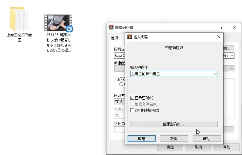
Task: Uncheck the 显示密码 checkbox
Action: pyautogui.click(x=132, y=98)
